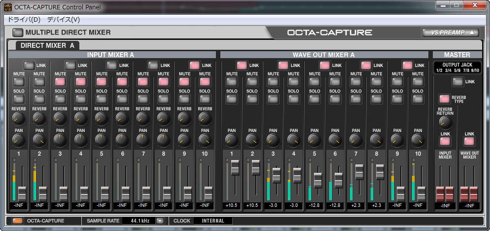Unmute input channel 6
The height and width of the screenshot is (231, 490).
[x=122, y=82]
